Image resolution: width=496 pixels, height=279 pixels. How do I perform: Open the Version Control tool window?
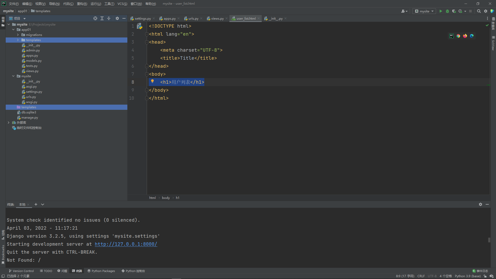(x=21, y=271)
